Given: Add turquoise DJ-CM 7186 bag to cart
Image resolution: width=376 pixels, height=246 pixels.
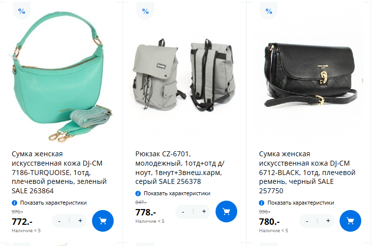Looking at the screenshot, I should (103, 221).
